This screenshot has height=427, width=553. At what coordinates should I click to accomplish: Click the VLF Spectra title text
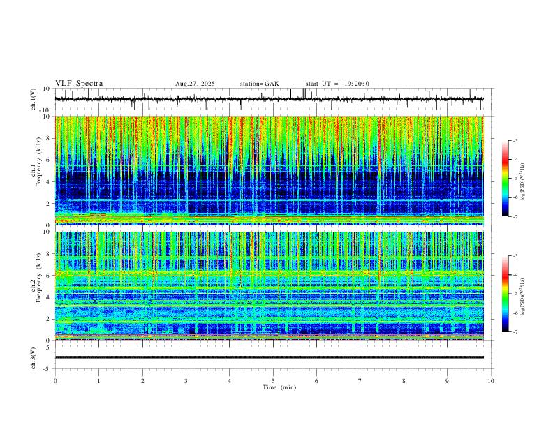79,84
